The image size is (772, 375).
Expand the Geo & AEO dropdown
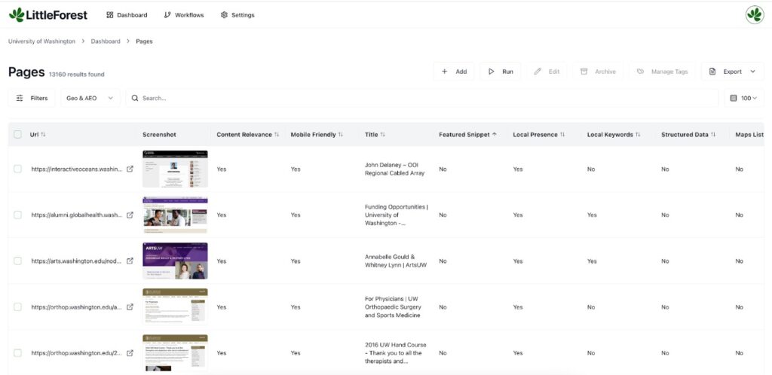pyautogui.click(x=90, y=98)
